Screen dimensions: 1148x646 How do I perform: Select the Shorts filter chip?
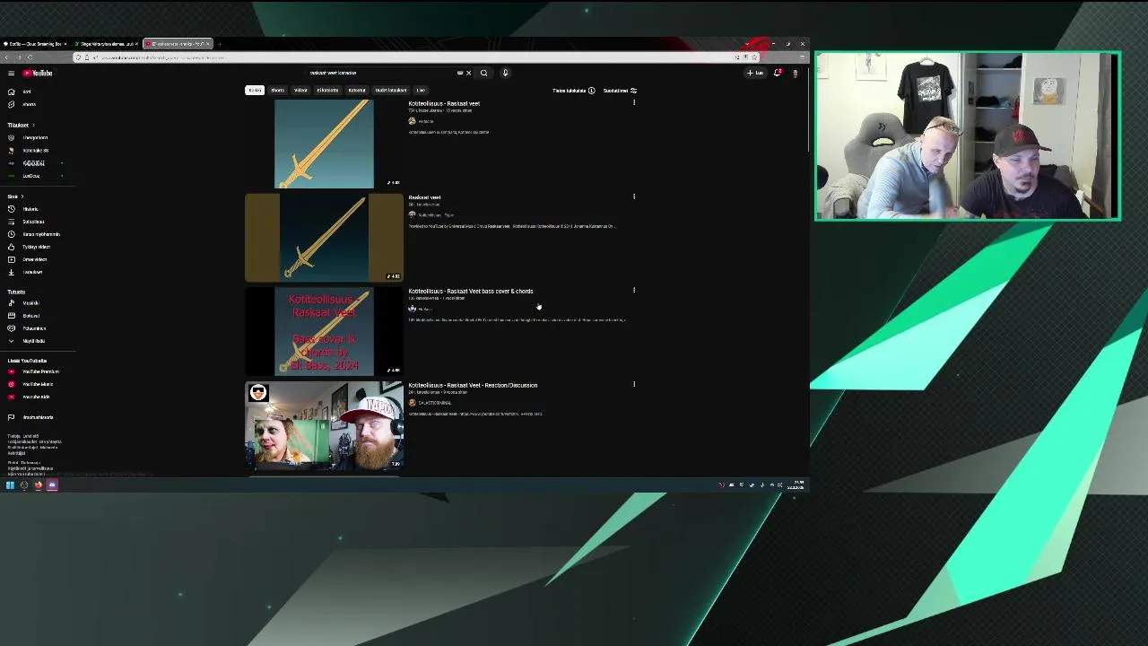(277, 90)
